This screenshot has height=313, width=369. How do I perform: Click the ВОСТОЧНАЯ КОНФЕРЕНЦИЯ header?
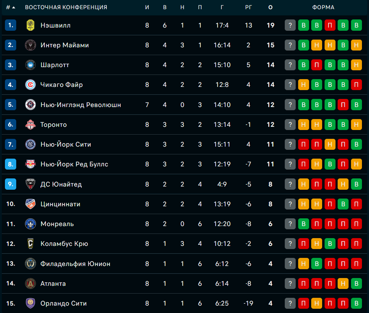(x=66, y=7)
